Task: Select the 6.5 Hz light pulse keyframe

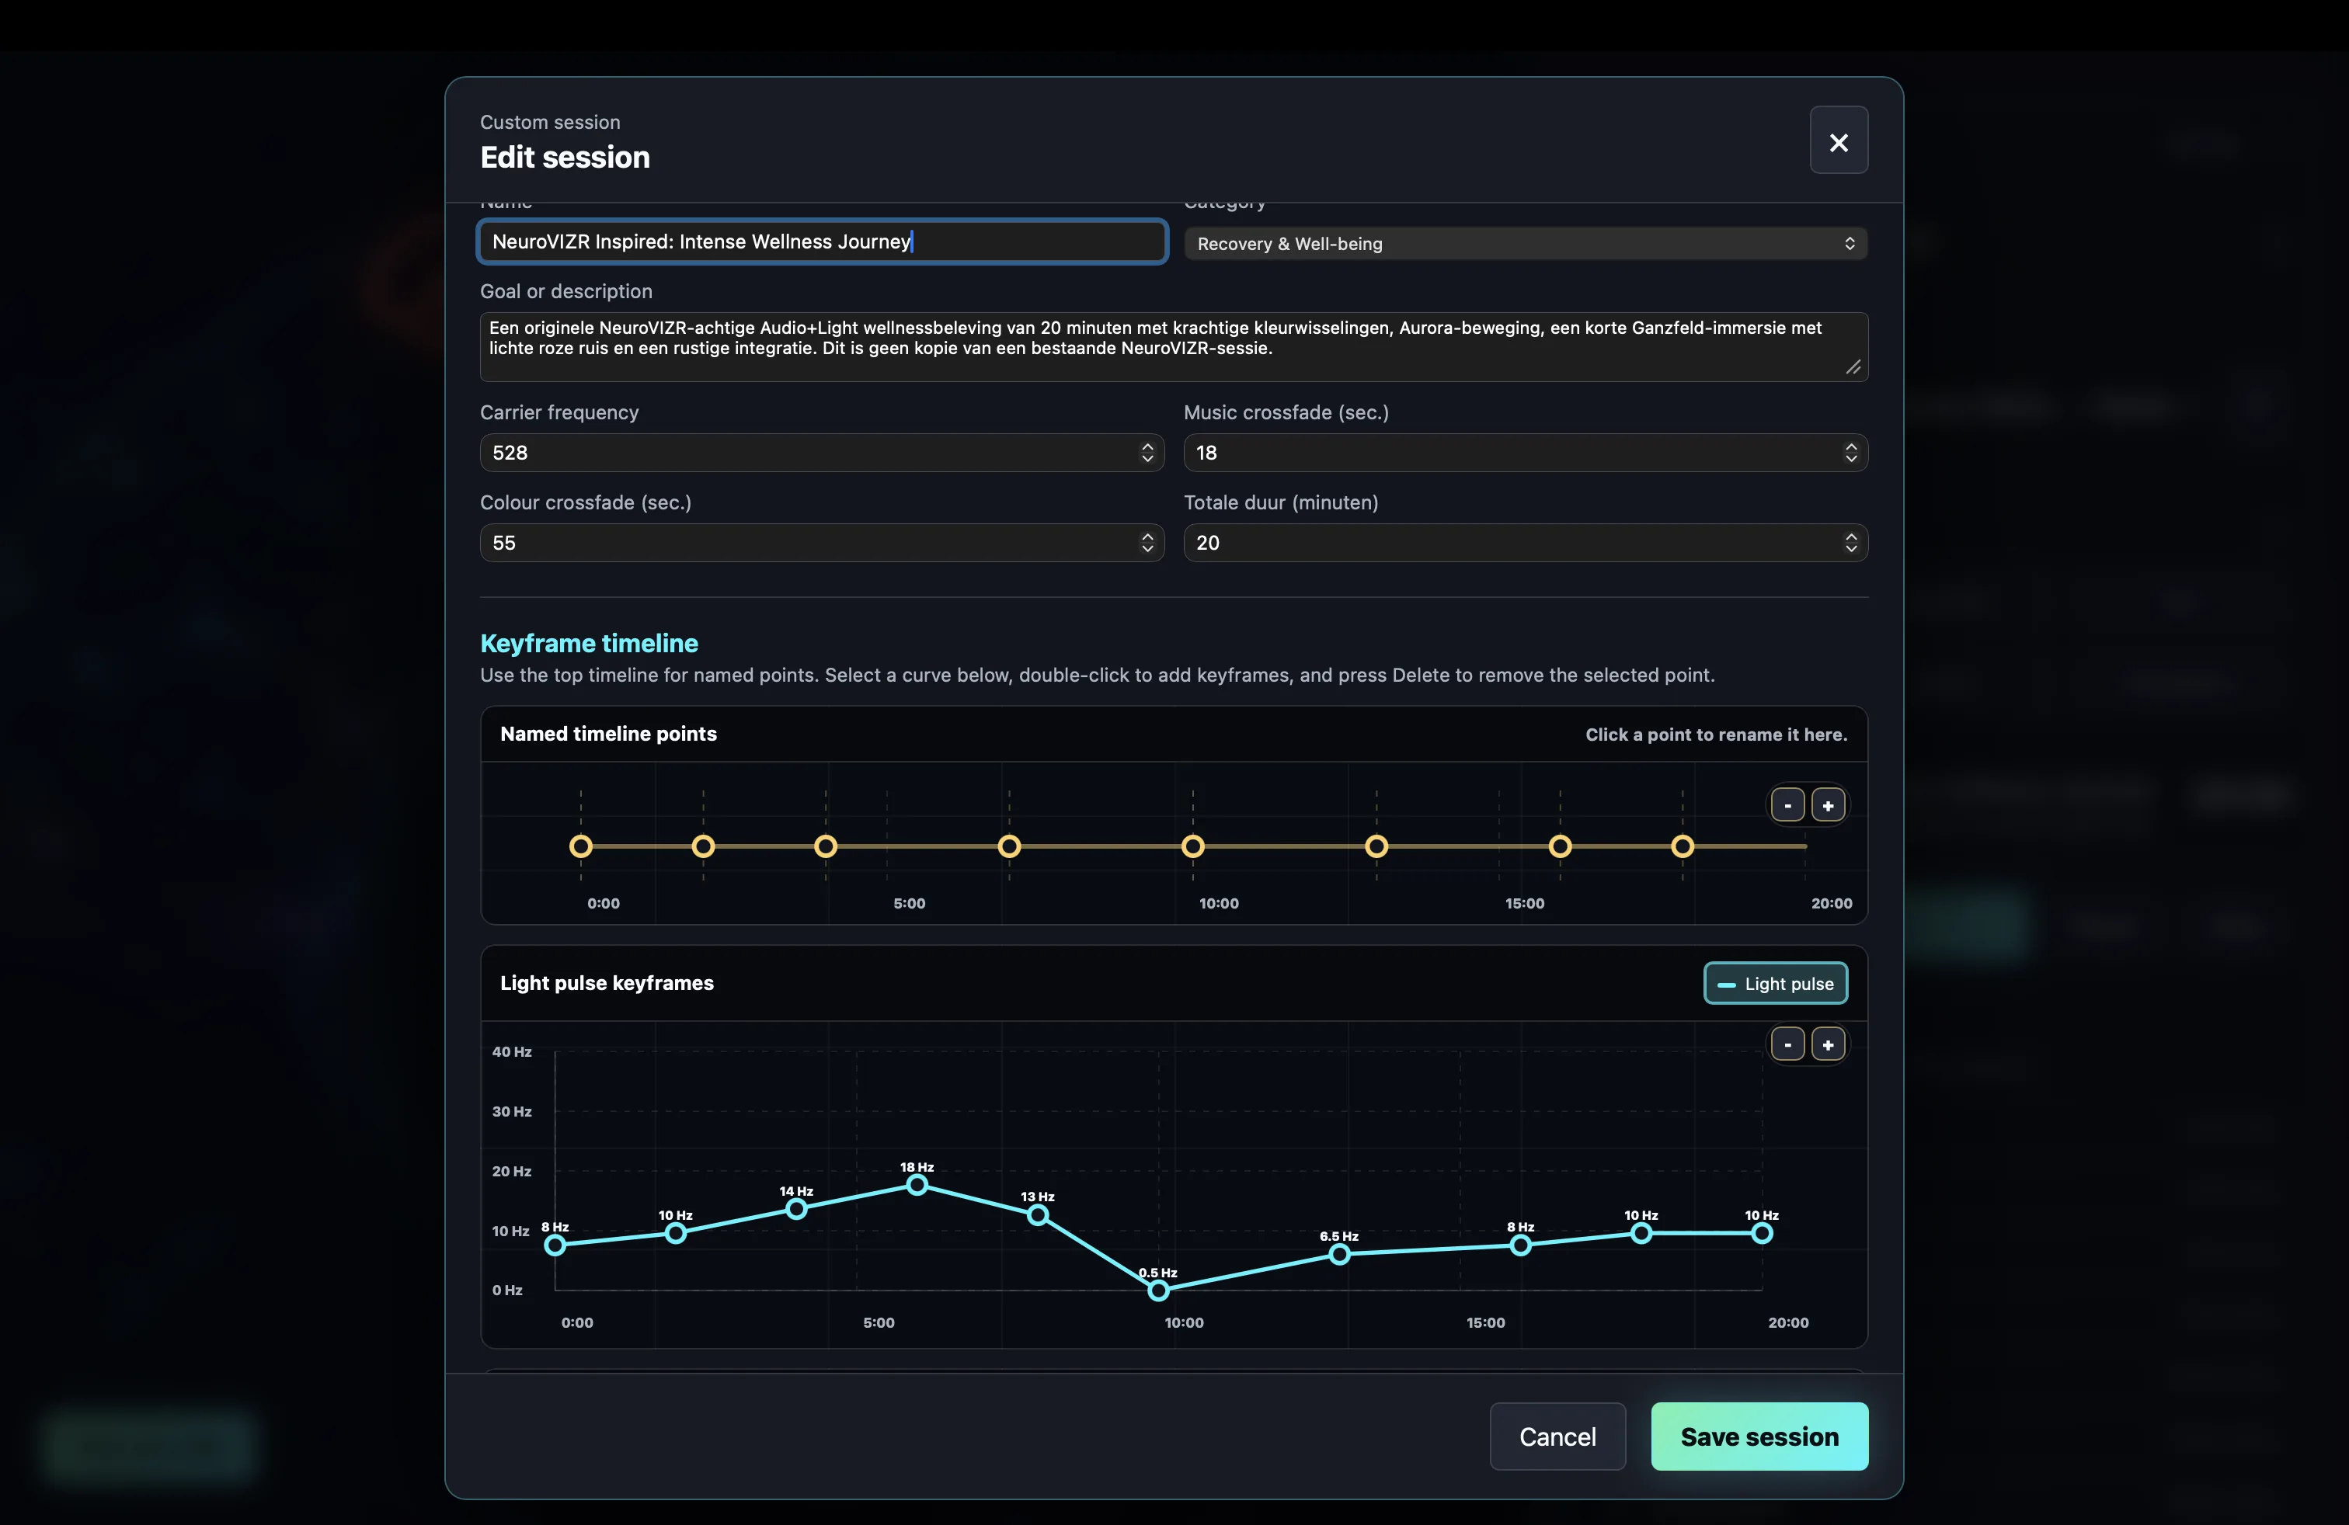Action: [1339, 1254]
